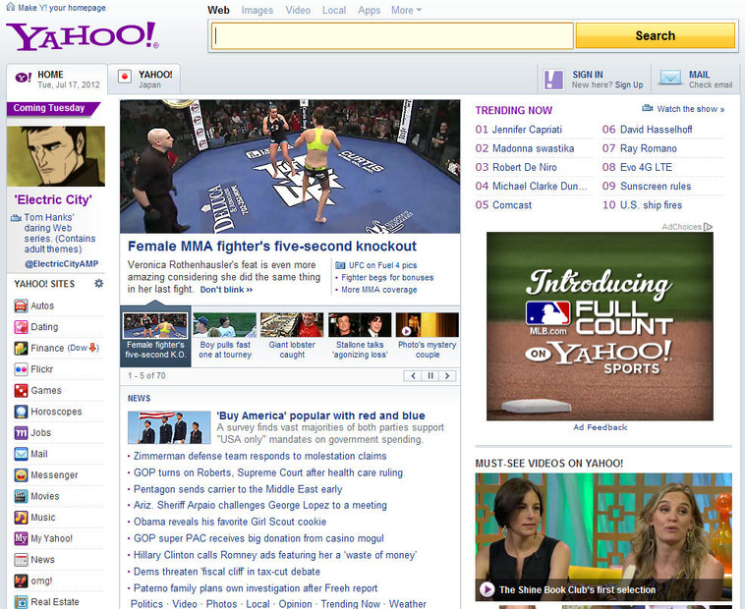Click the Yahoo! Sites settings gear

tap(99, 283)
